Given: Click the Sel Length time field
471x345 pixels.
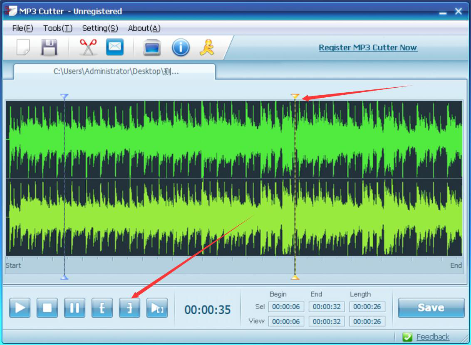Looking at the screenshot, I should point(367,307).
